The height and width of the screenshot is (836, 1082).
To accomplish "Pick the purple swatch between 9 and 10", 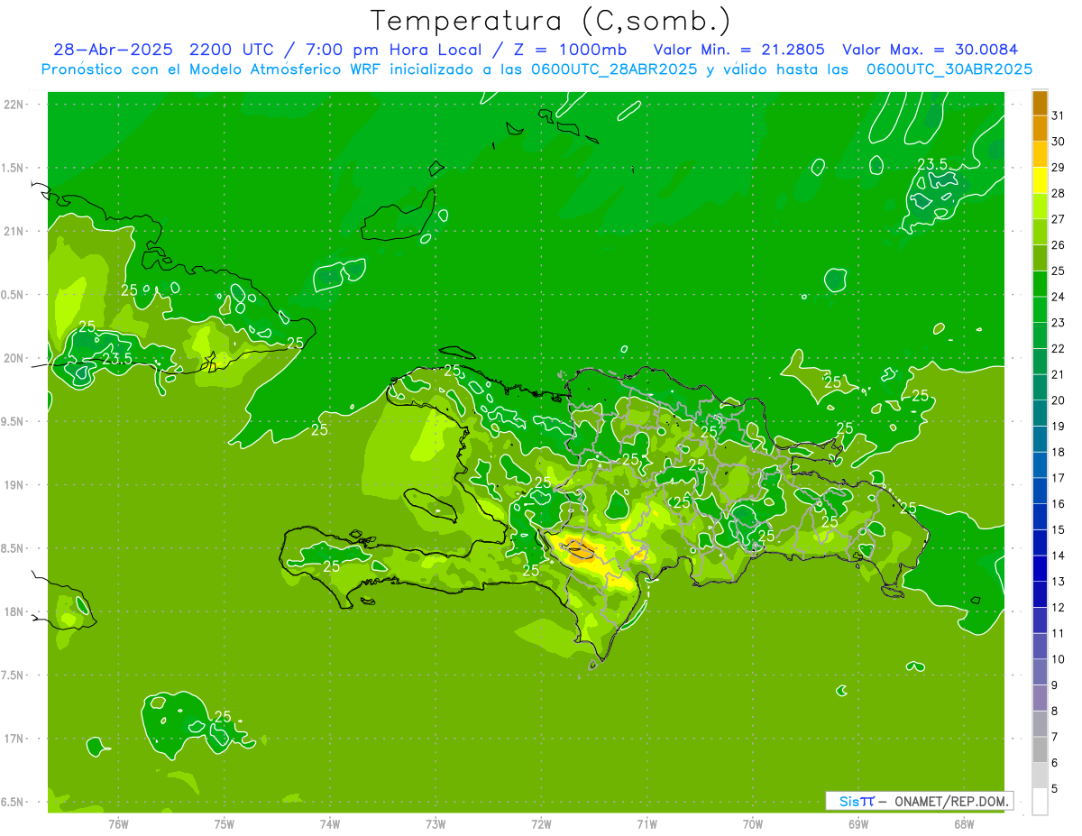I will pyautogui.click(x=1040, y=673).
